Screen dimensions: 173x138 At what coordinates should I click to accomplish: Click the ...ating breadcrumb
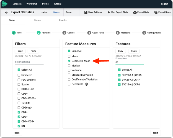[44, 12]
